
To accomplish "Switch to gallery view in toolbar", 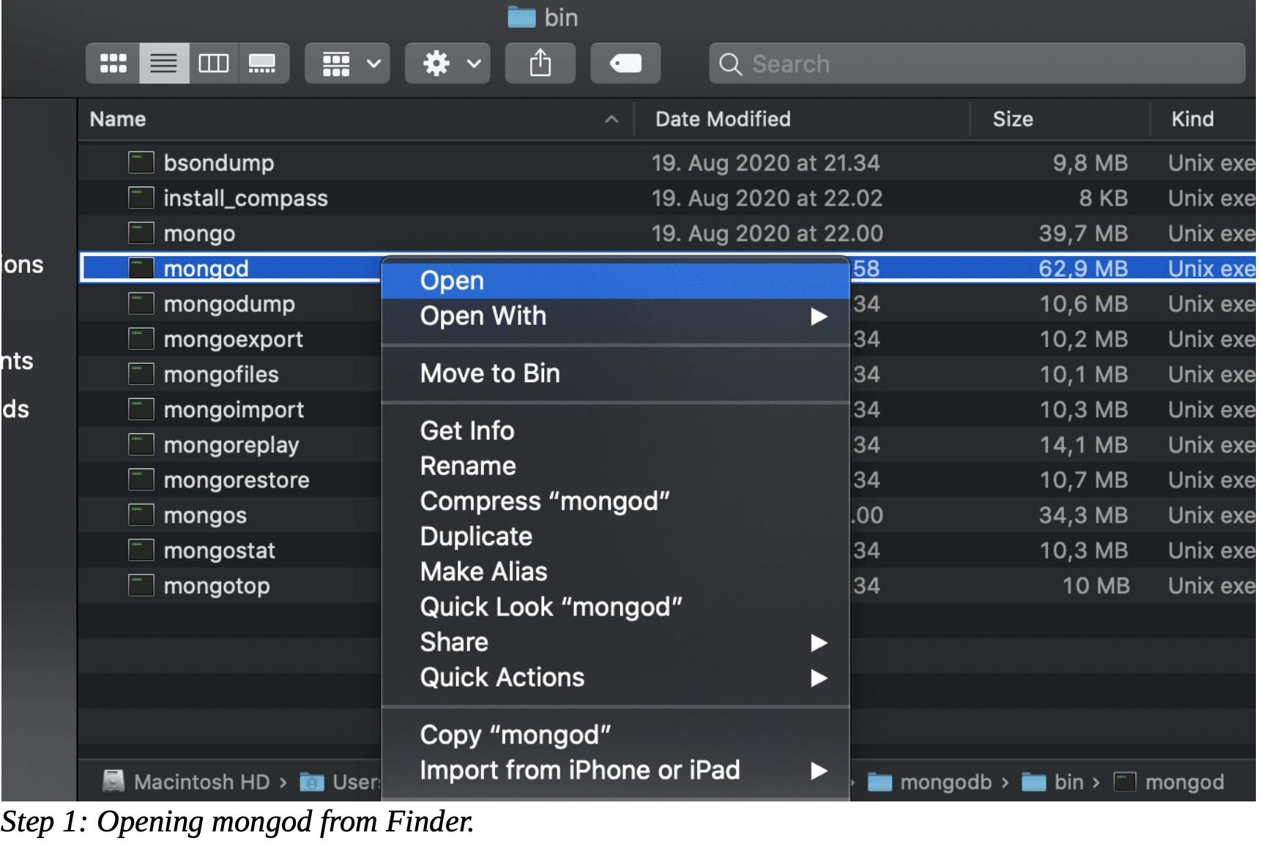I will pos(262,64).
